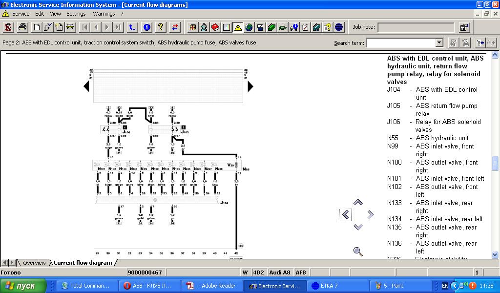Go to previous diagram page with left triangle
Image resolution: width=500 pixels, height=293 pixels.
86,86
